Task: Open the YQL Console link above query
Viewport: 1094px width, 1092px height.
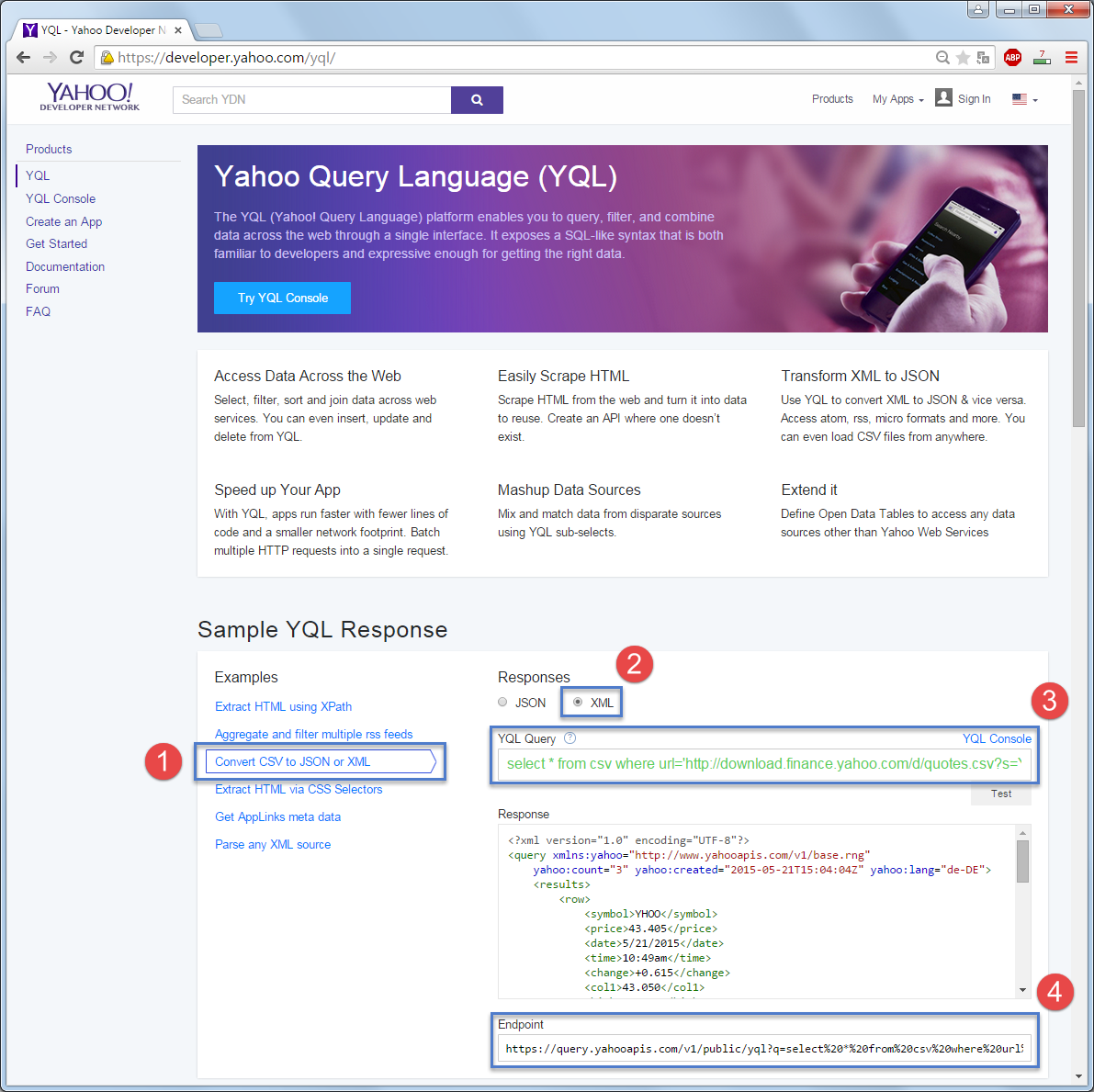Action: click(x=997, y=739)
